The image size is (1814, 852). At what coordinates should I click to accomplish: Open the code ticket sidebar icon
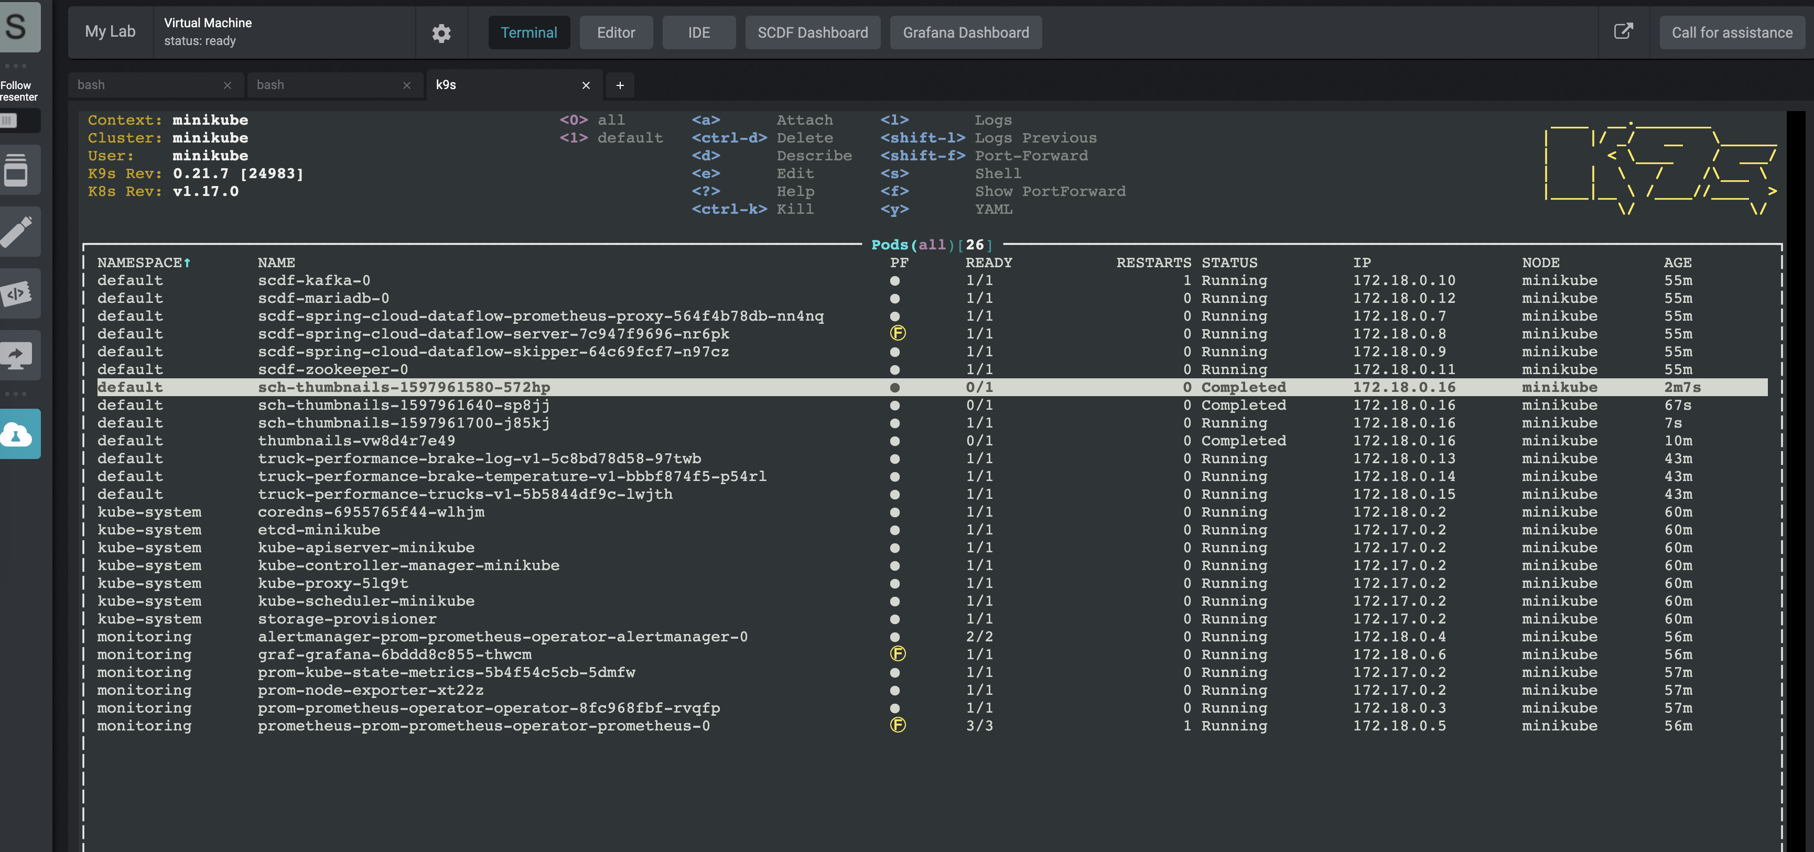click(x=17, y=293)
